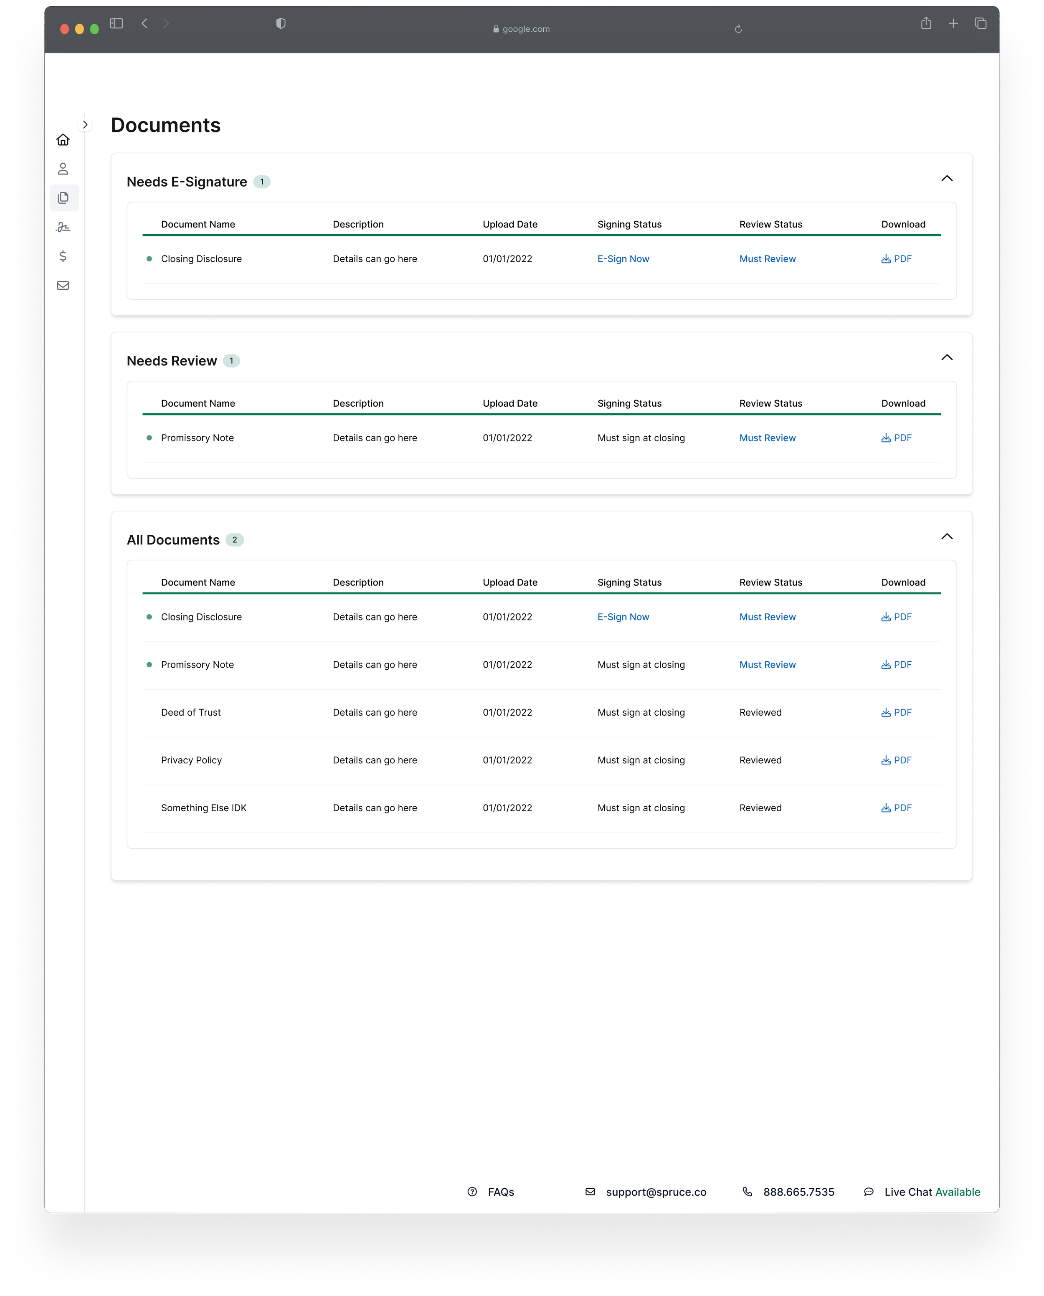This screenshot has height=1296, width=1044.
Task: Open FAQs in the footer
Action: (500, 1192)
